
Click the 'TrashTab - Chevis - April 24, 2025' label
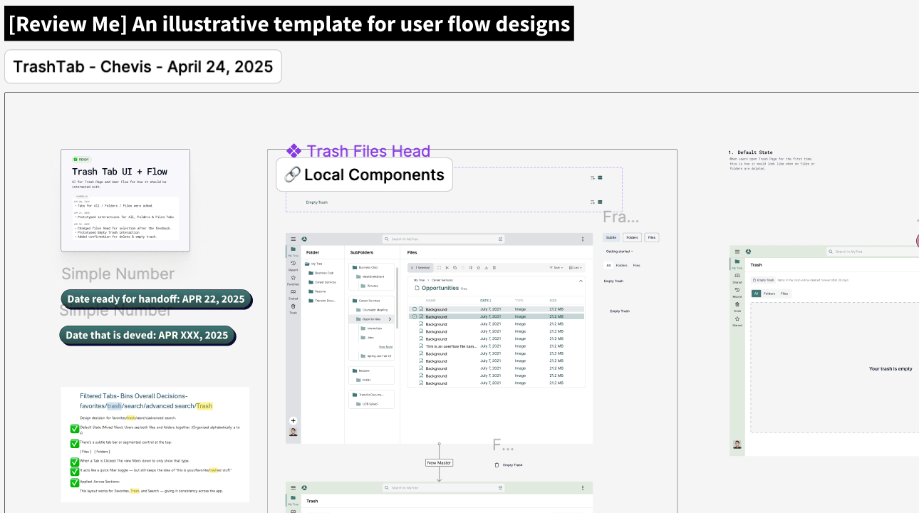[143, 66]
